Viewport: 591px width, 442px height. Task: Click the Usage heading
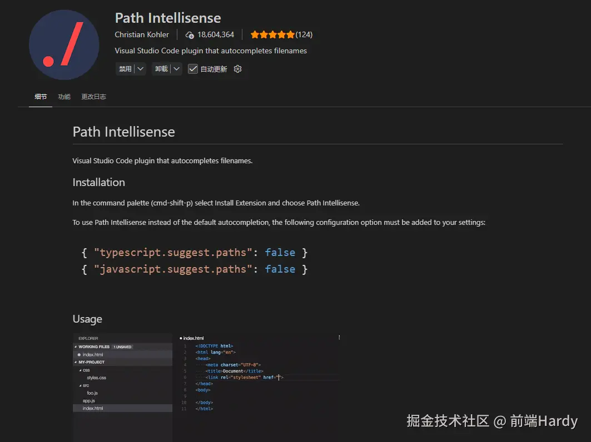tap(87, 319)
